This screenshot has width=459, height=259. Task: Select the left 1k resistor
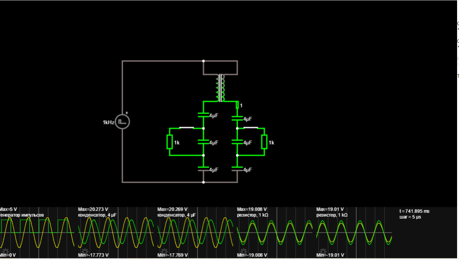[170, 142]
